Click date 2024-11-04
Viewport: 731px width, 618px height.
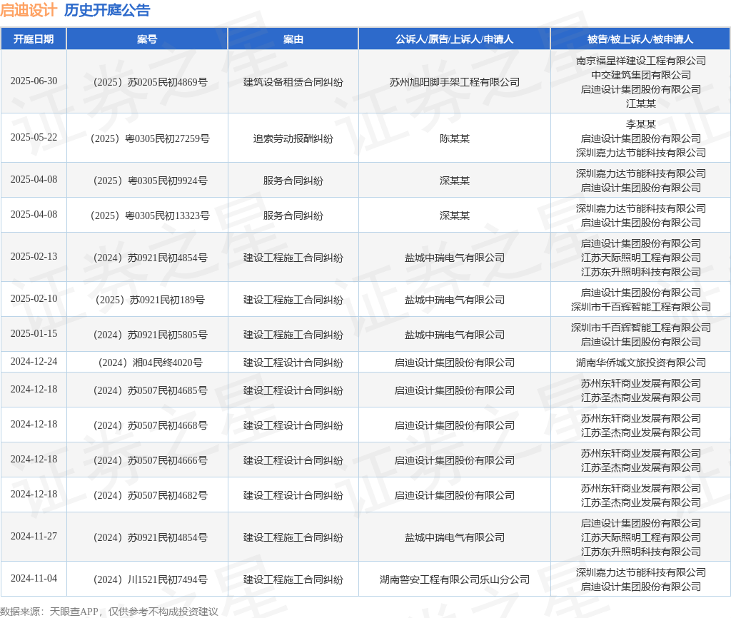[34, 578]
